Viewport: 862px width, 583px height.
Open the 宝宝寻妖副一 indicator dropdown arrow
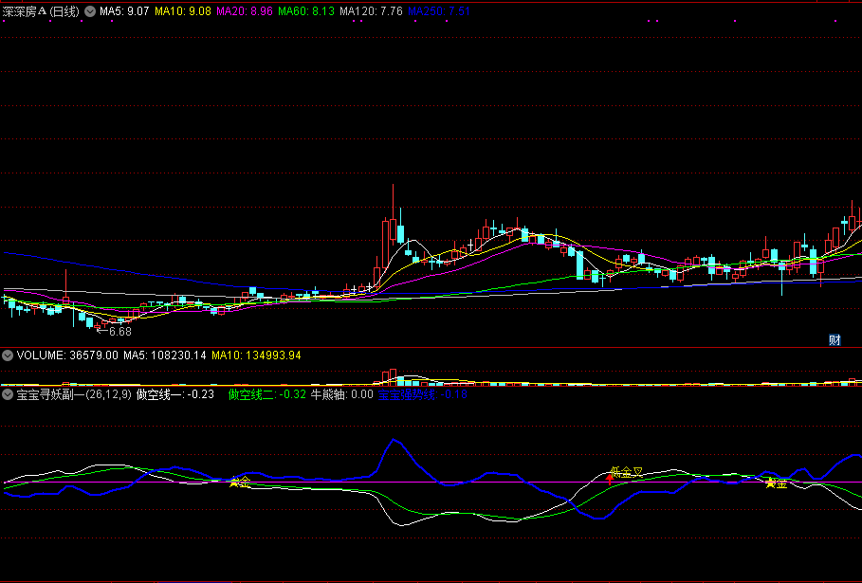click(x=9, y=393)
